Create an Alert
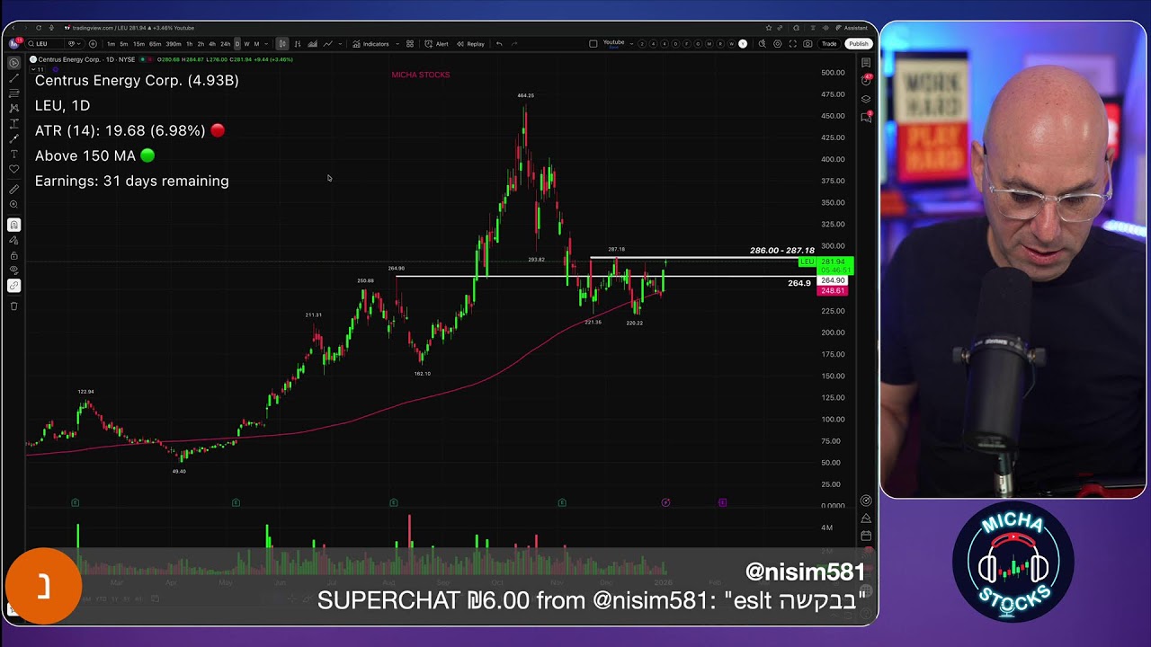This screenshot has width=1151, height=647. [x=436, y=43]
